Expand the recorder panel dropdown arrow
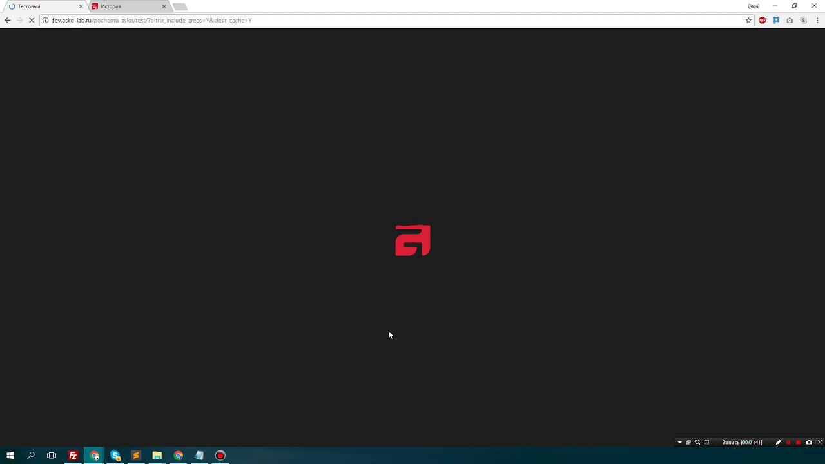 679,442
